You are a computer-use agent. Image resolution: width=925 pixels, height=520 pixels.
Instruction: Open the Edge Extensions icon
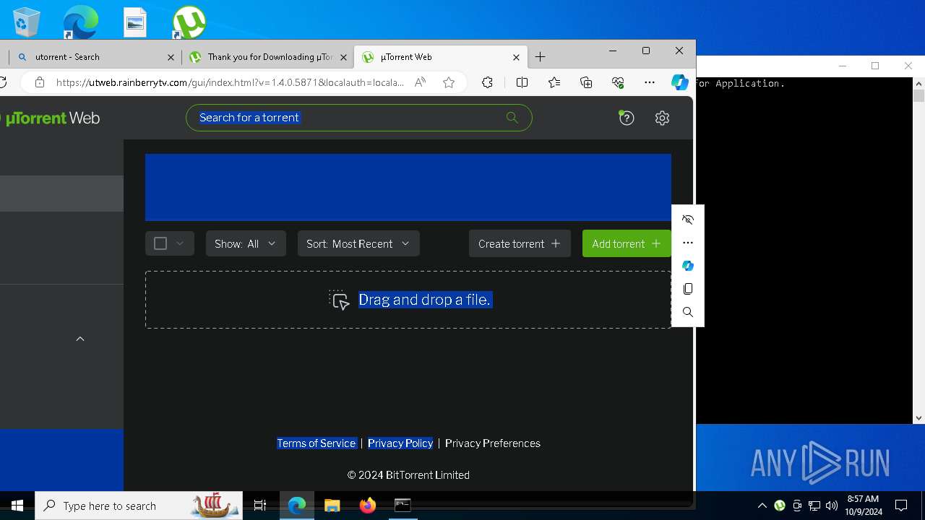[487, 82]
